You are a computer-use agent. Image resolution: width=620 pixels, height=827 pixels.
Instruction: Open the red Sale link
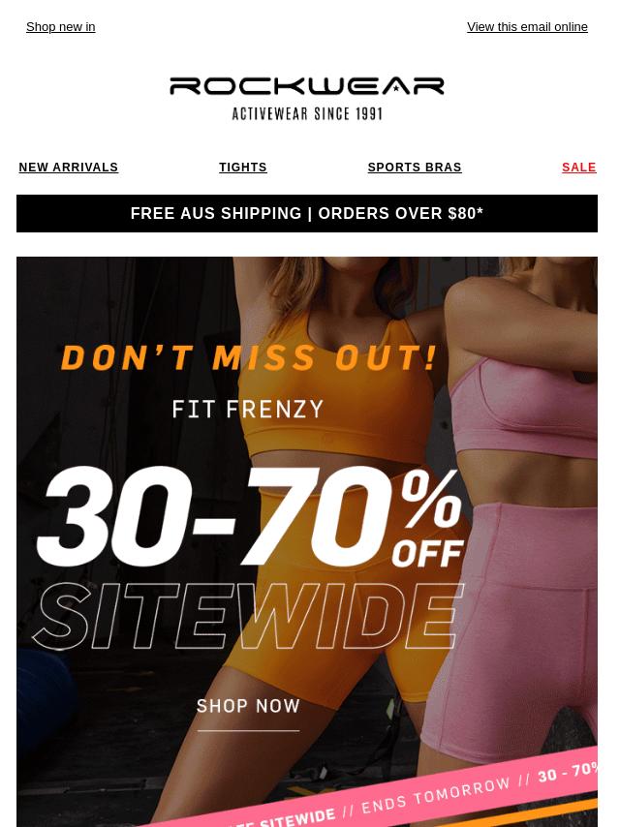point(579,168)
